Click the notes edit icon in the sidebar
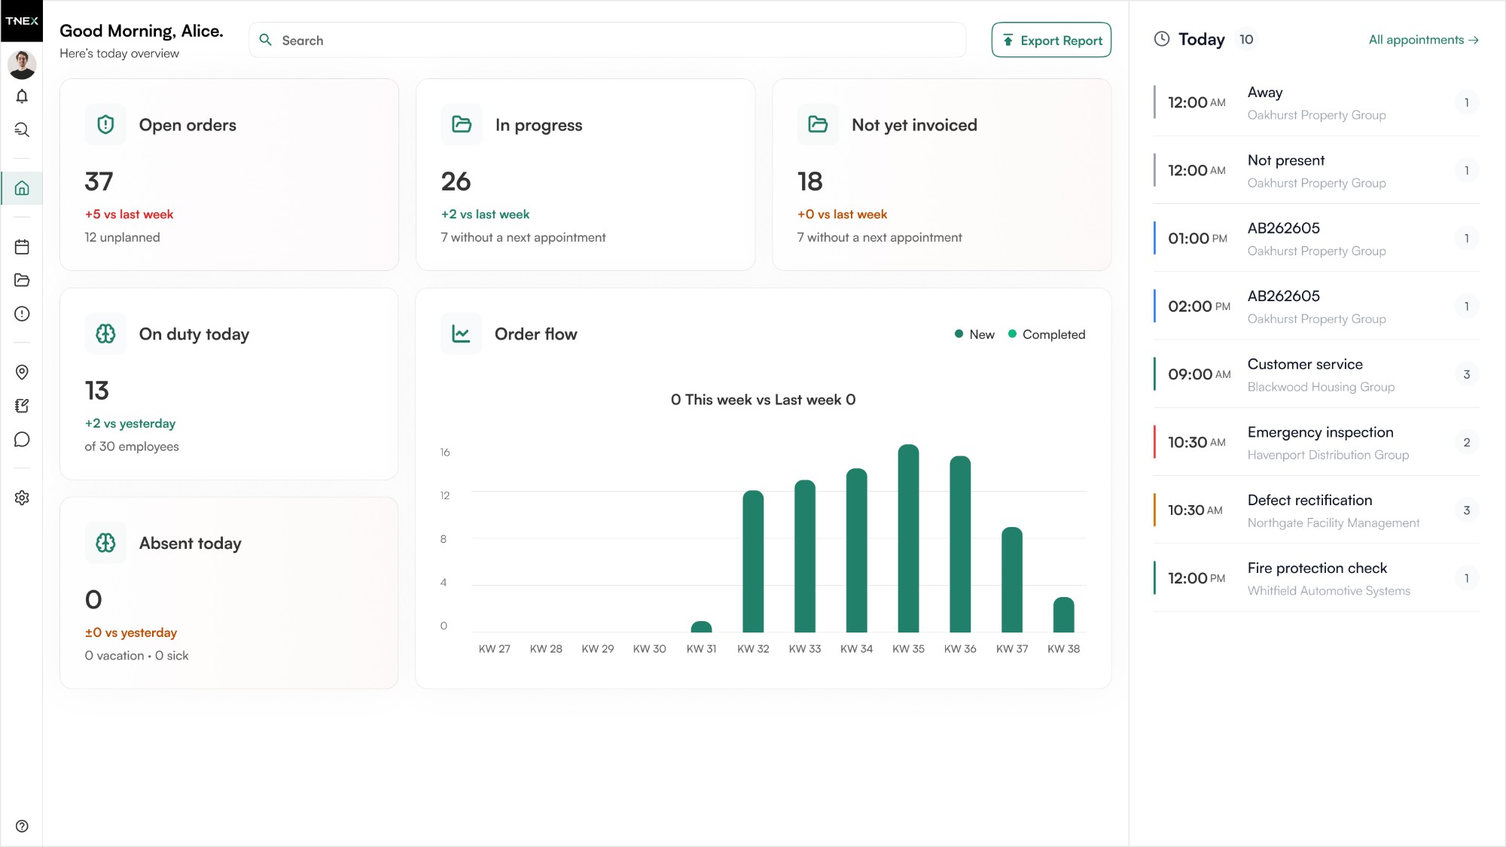Screen dimensions: 1506x847 tap(22, 406)
